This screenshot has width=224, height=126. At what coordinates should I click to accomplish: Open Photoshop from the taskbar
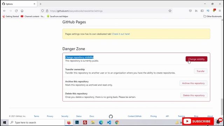coord(77,122)
